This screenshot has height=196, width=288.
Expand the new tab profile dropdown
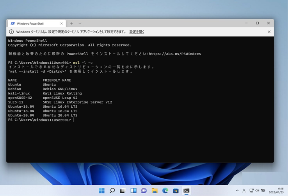[x=80, y=23]
